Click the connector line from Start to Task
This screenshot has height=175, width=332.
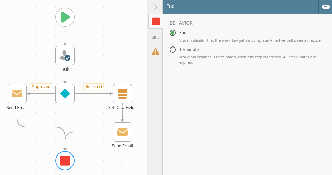point(65,36)
